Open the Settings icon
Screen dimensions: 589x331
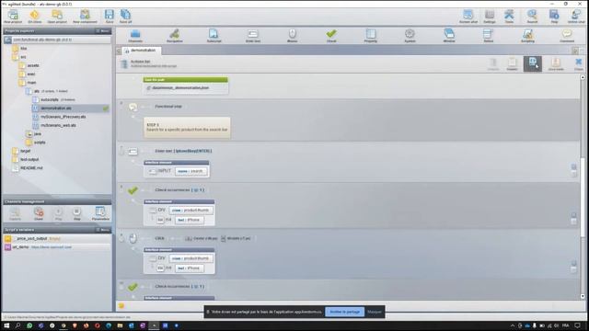pos(489,17)
